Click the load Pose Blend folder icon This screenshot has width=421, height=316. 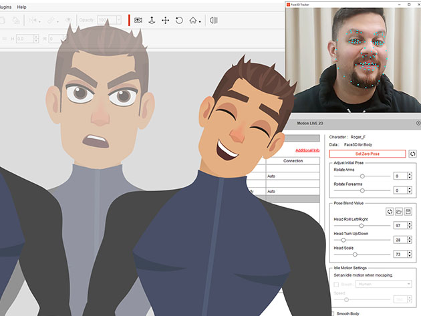coord(399,212)
